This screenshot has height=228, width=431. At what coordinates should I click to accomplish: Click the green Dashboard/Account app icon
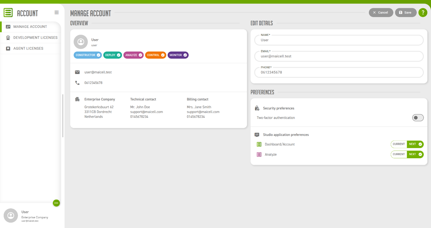point(259,144)
